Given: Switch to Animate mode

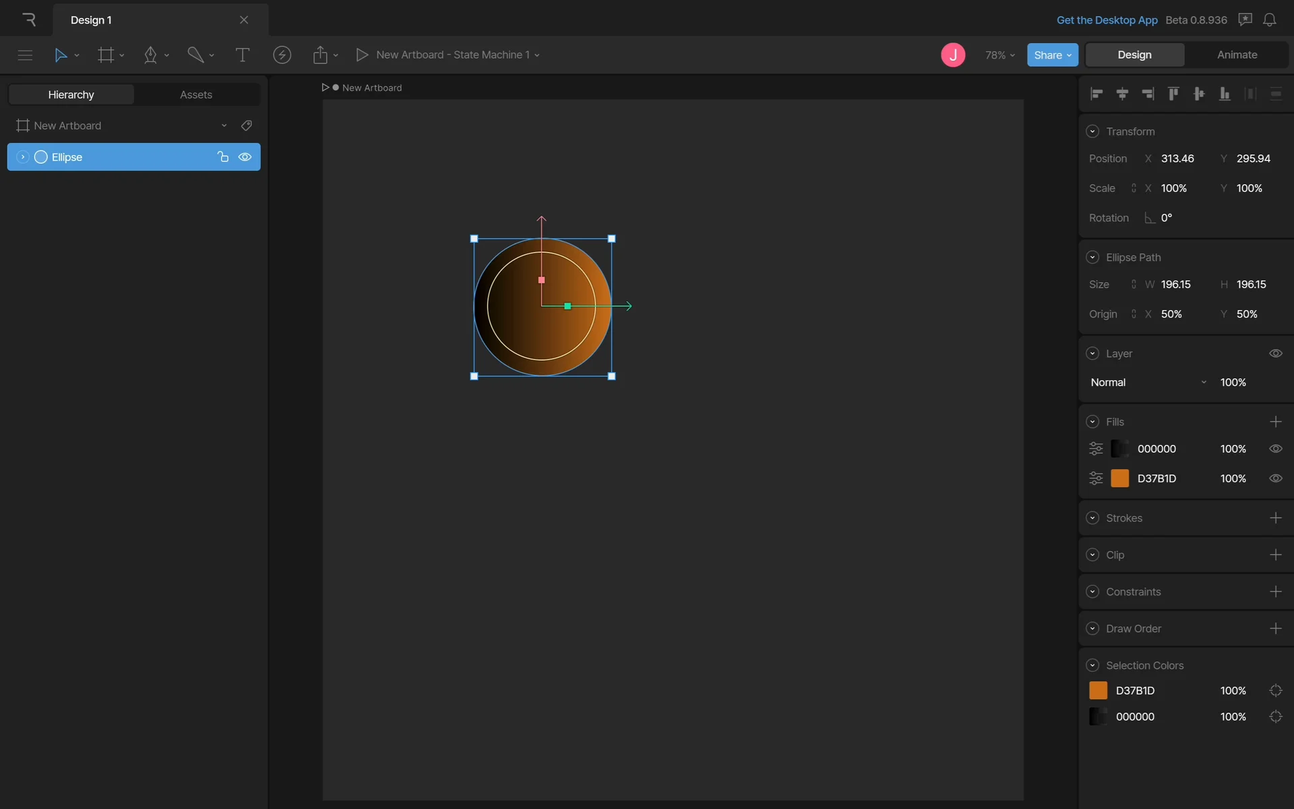Looking at the screenshot, I should tap(1237, 55).
